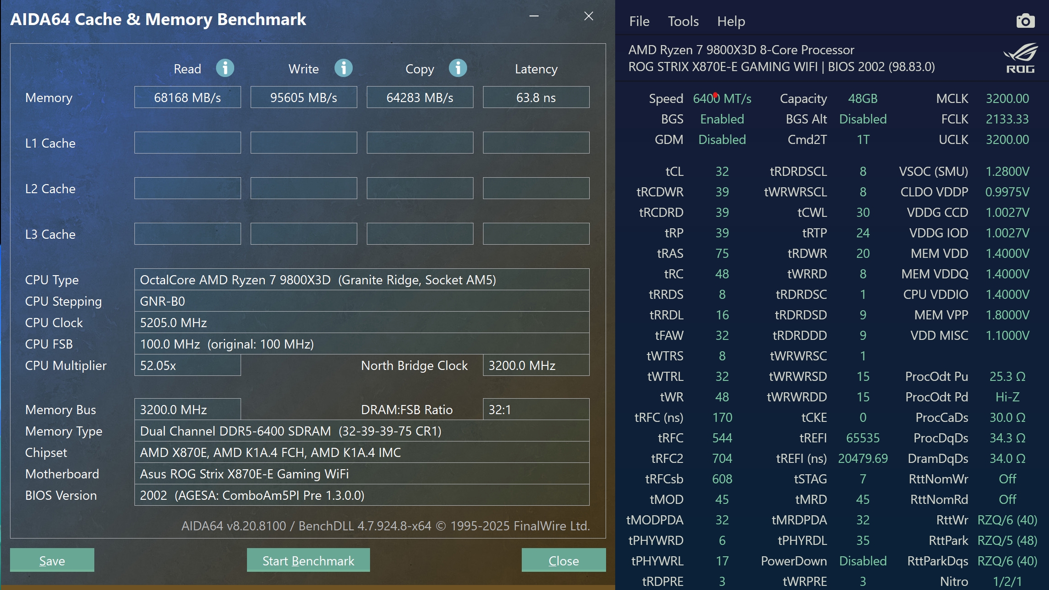
Task: Click the L1 Cache Read field
Action: click(x=188, y=143)
